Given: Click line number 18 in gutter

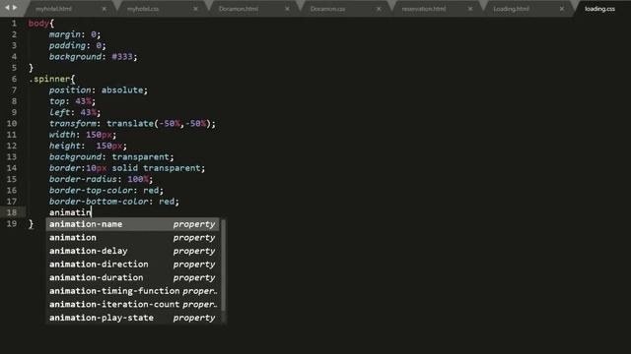Looking at the screenshot, I should (x=12, y=212).
